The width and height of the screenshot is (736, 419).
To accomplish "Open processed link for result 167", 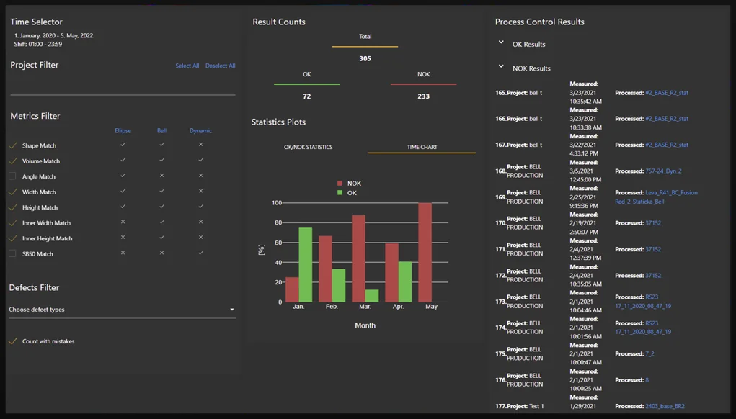I will coord(667,145).
